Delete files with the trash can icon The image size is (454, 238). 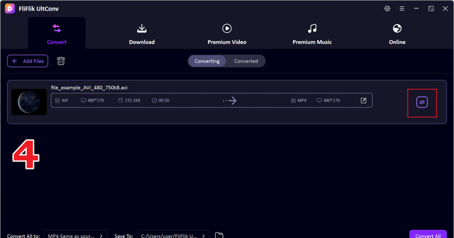click(x=61, y=61)
